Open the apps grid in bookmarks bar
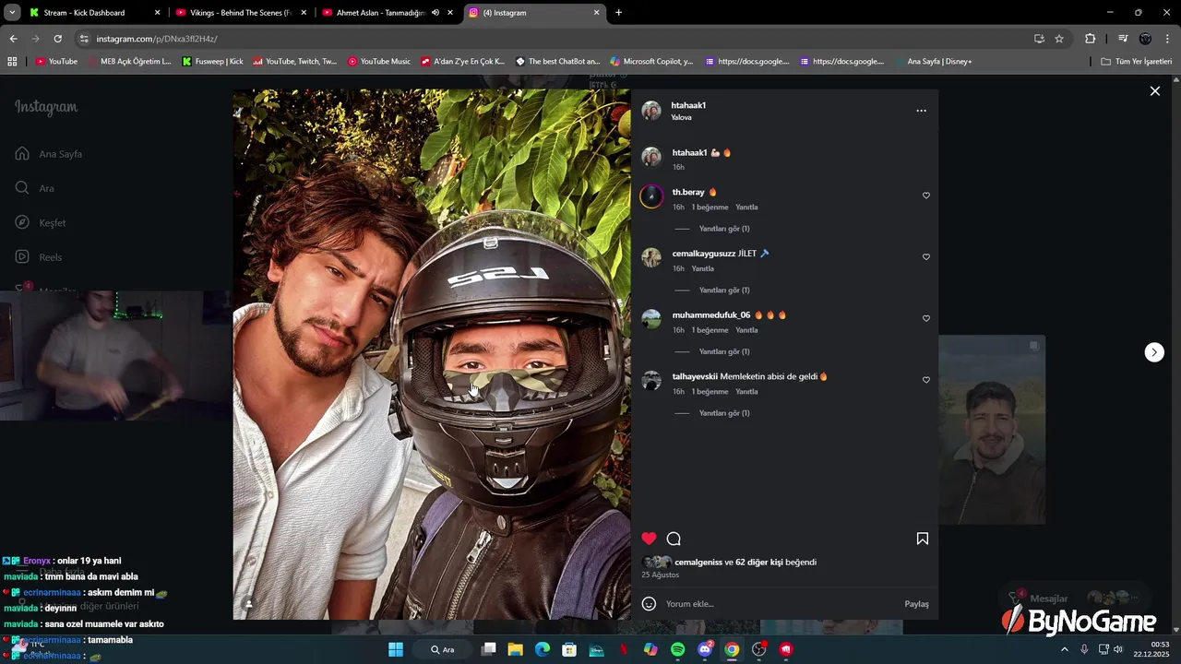 tap(12, 62)
